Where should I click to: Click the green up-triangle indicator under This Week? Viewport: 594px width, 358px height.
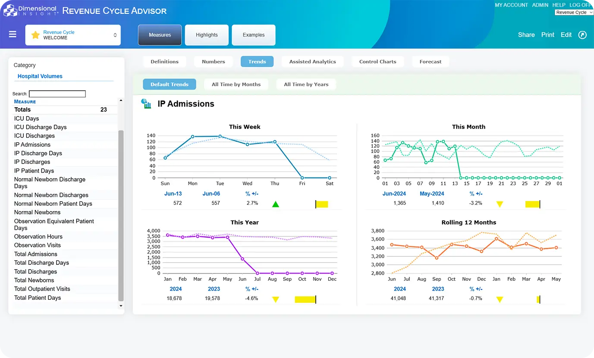pyautogui.click(x=276, y=204)
